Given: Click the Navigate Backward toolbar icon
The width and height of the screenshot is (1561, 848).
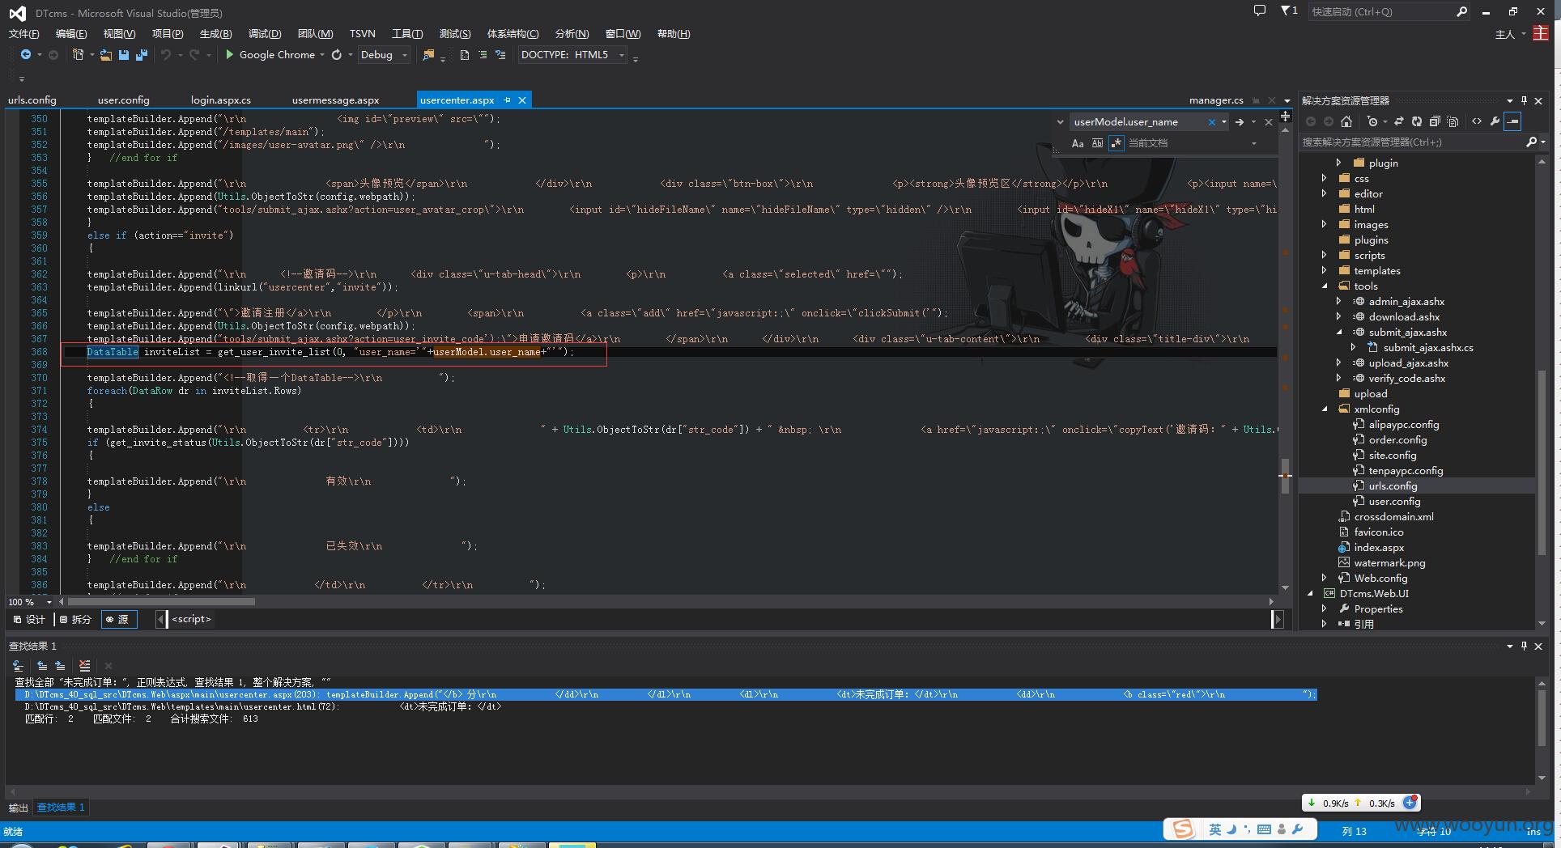Looking at the screenshot, I should (26, 55).
